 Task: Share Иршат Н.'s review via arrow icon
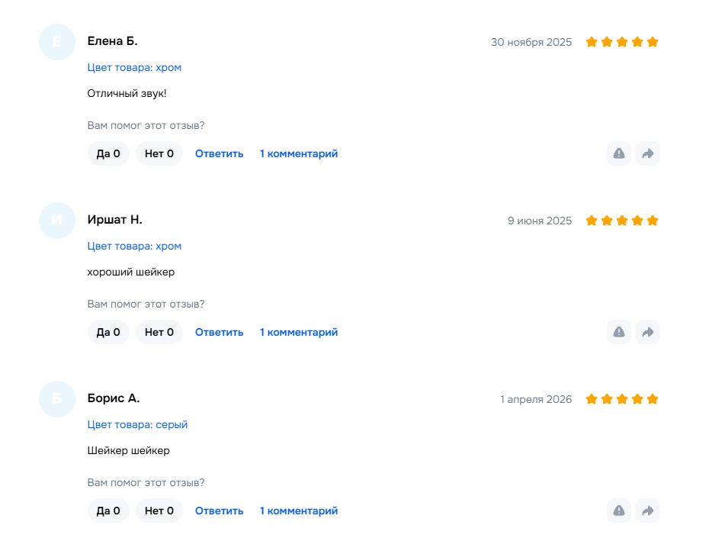point(648,332)
